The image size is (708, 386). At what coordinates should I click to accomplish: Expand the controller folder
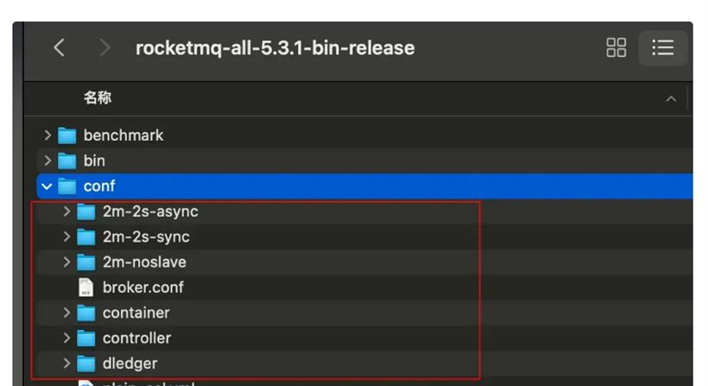click(x=66, y=338)
